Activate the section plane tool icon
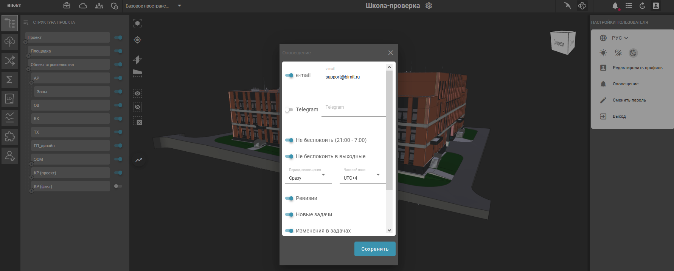Screen dimensions: 674x271 [x=137, y=60]
